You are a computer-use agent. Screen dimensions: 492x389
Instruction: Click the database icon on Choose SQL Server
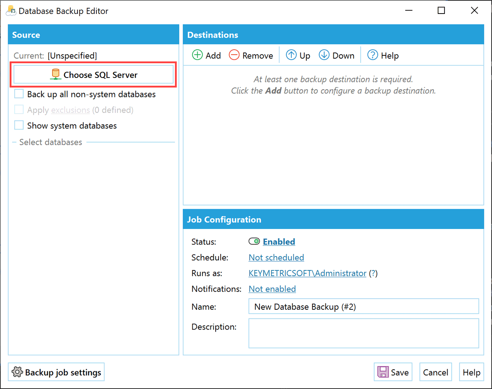coord(56,75)
